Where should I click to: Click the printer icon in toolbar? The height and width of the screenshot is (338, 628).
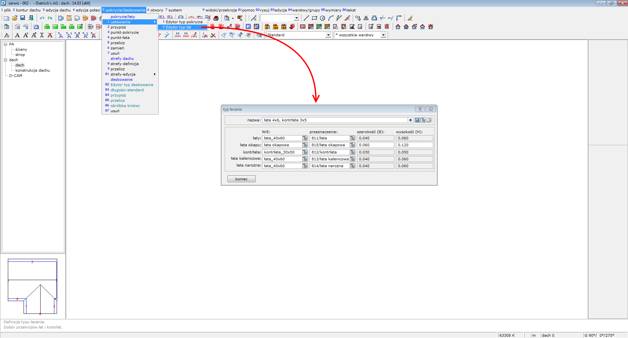[216, 18]
